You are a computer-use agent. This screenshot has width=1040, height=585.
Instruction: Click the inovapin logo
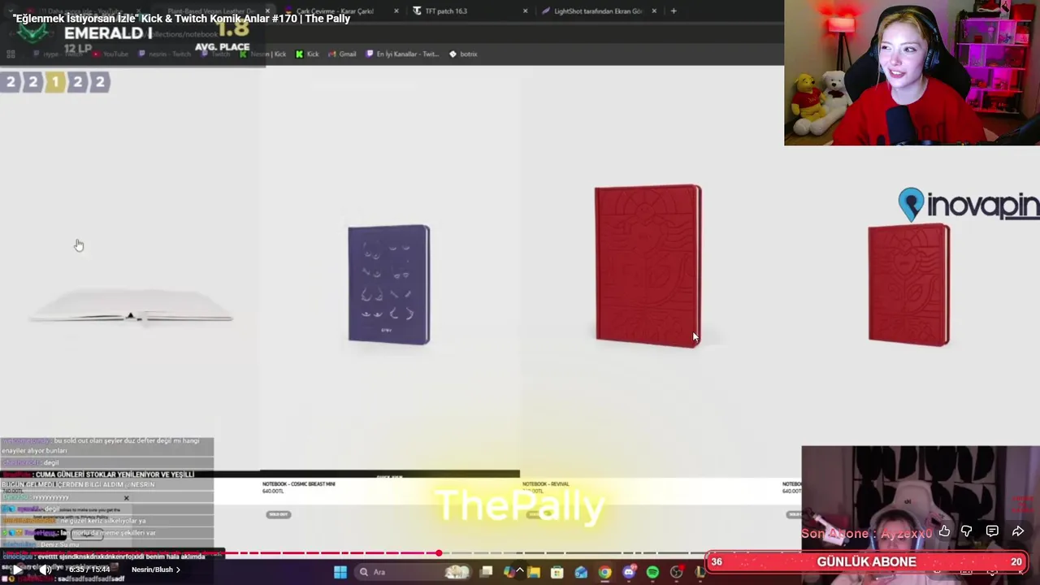(x=968, y=205)
